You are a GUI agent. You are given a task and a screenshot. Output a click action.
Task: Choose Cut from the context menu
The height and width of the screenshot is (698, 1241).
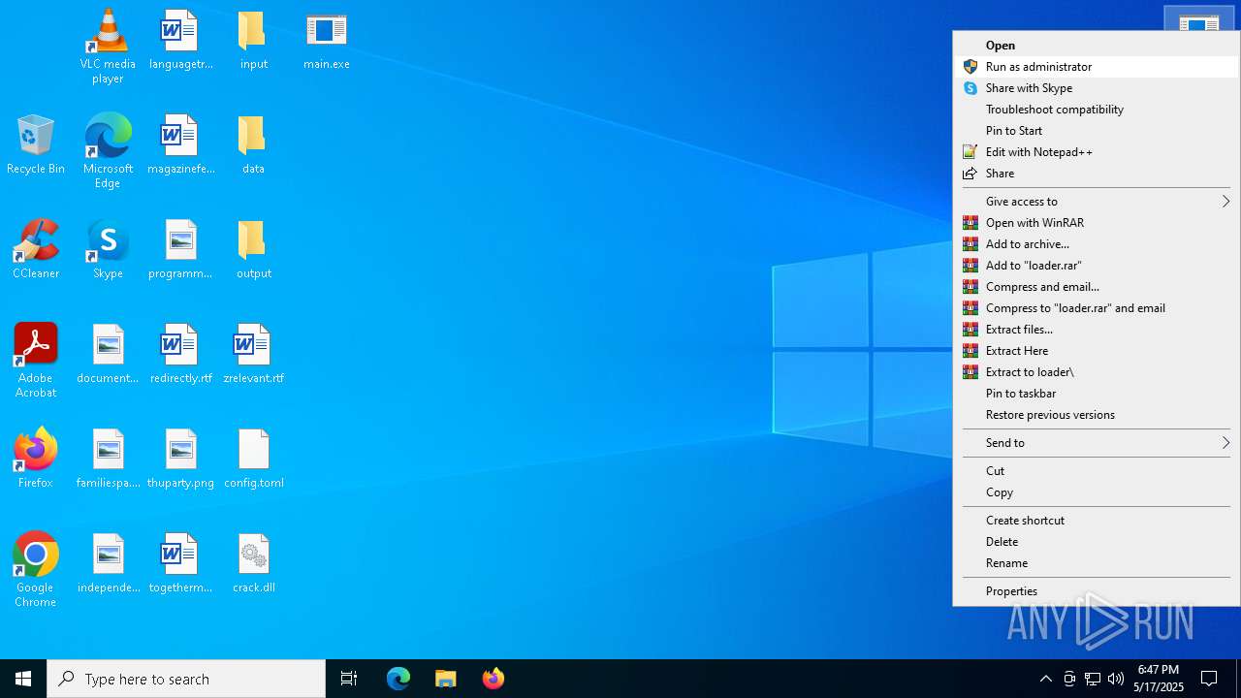1096,471
